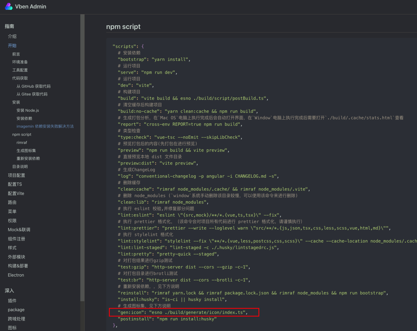Open imagemin 依赖安装失败解决方法 link
The height and width of the screenshot is (331, 417).
45,126
